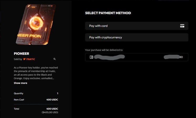Viewport: 196px width, 118px height.
Task: Click the ($400,00 USD) converted price
Action: 50,112
